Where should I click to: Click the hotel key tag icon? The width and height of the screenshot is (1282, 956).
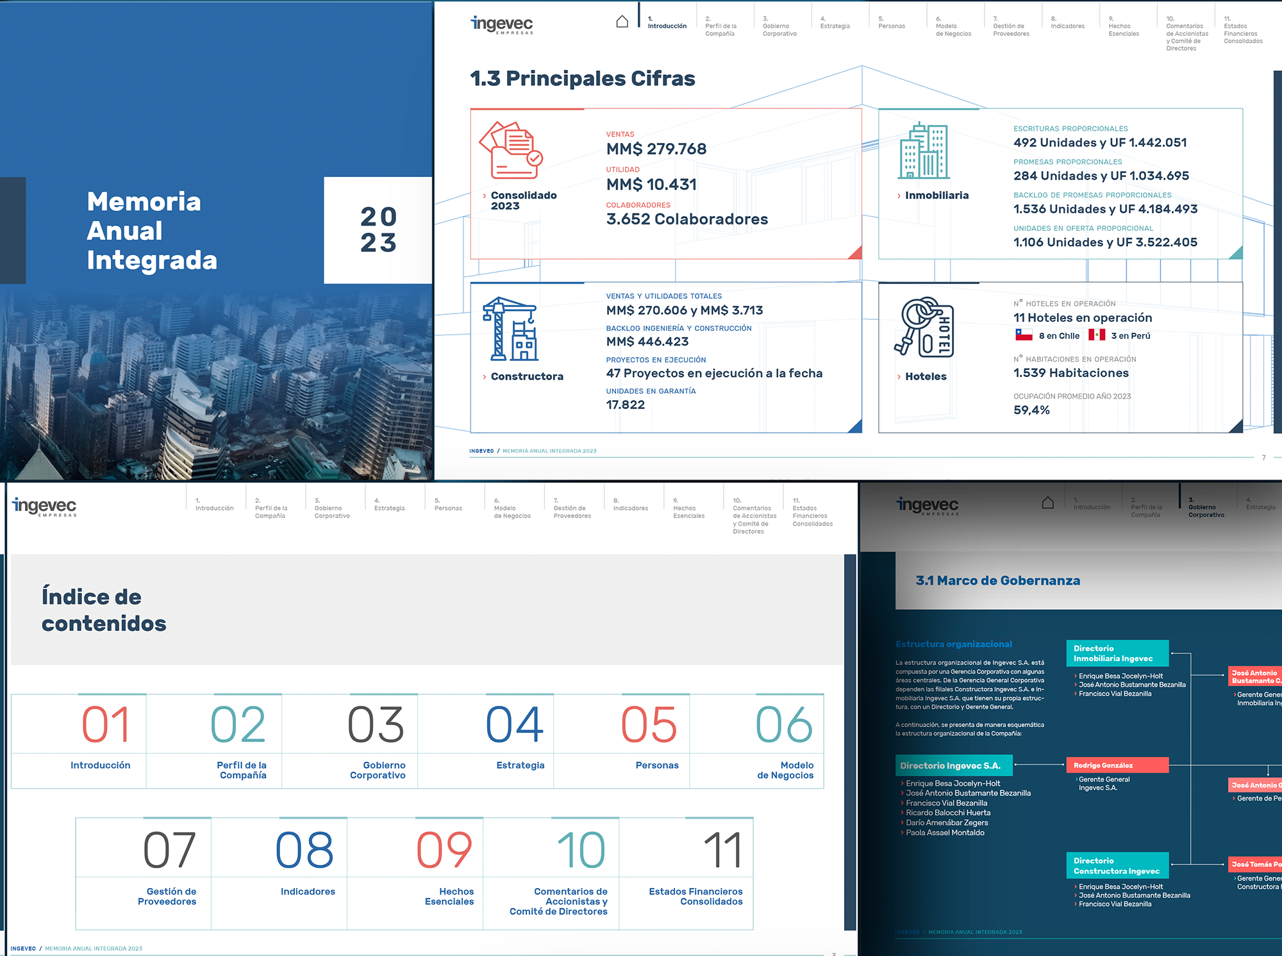[924, 327]
